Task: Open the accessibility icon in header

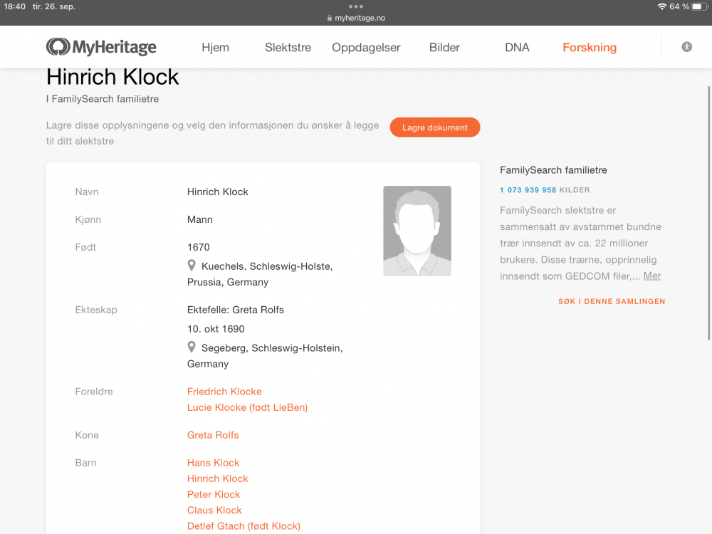Action: 686,47
